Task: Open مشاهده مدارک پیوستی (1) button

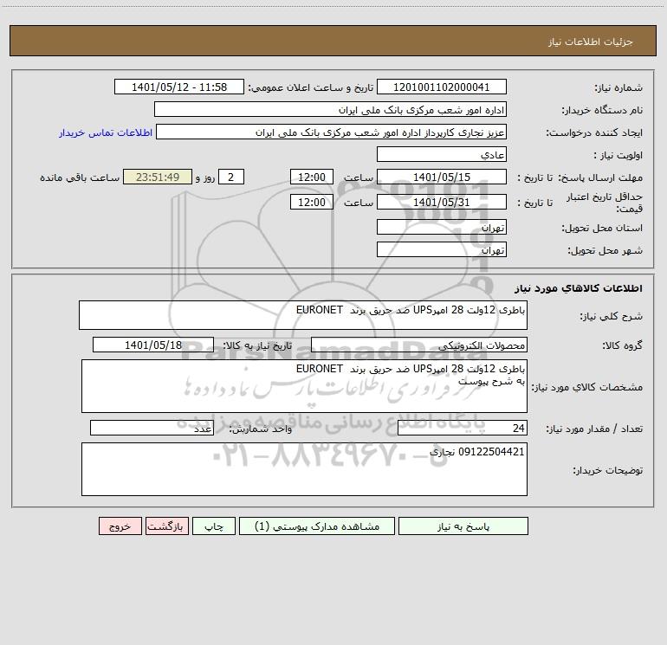Action: (x=317, y=526)
